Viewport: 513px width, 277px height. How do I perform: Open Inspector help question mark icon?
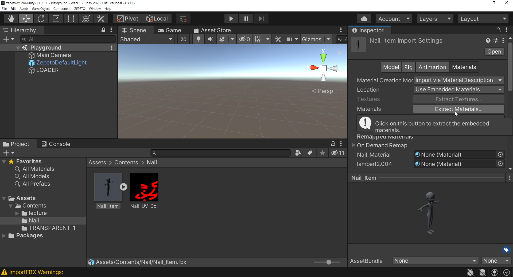pyautogui.click(x=488, y=40)
